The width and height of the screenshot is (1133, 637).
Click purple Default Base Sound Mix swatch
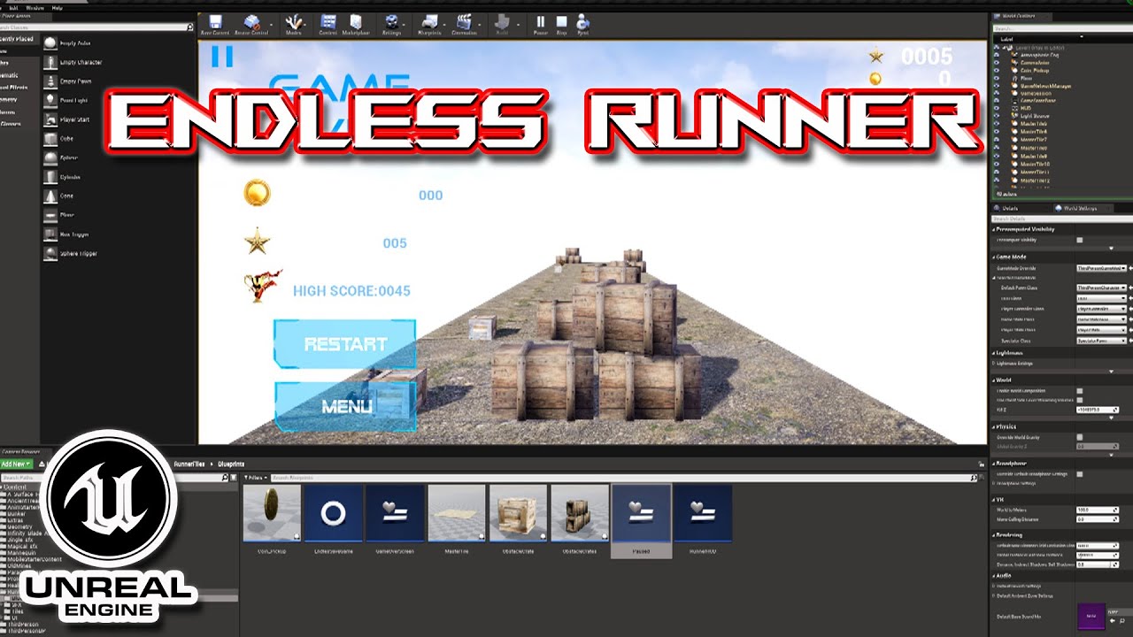(x=1091, y=616)
